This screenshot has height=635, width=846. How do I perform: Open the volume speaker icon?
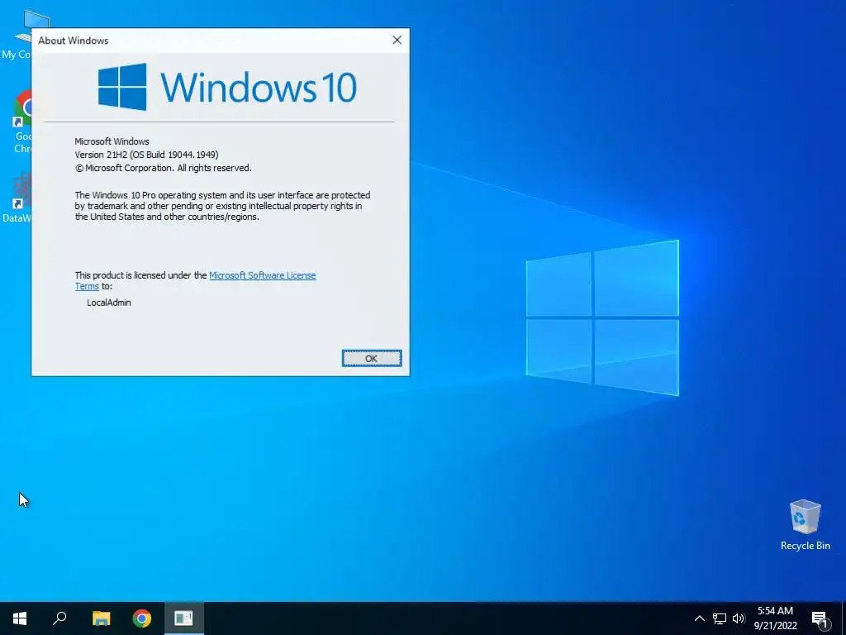click(x=739, y=618)
